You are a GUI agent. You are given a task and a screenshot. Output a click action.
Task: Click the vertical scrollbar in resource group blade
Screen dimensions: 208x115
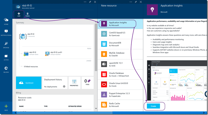(96, 47)
